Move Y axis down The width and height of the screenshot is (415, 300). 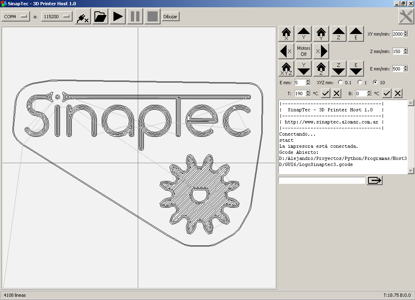(x=304, y=69)
